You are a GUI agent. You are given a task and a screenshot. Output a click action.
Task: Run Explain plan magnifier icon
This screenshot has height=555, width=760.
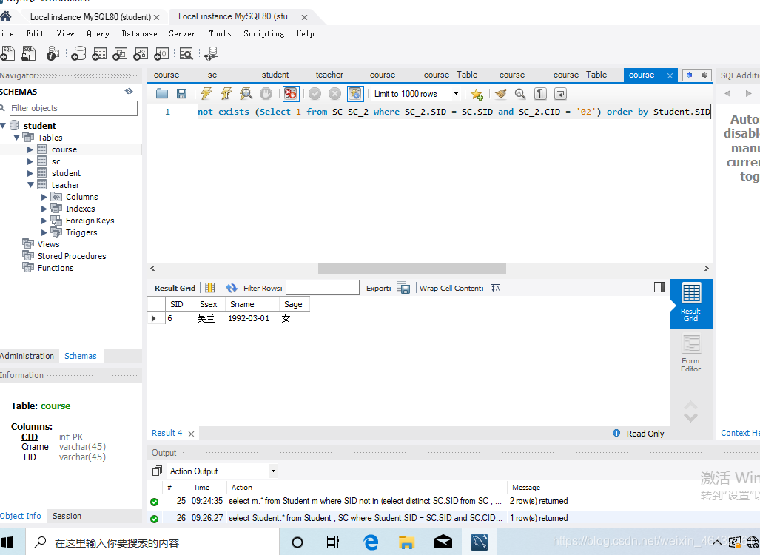click(246, 93)
